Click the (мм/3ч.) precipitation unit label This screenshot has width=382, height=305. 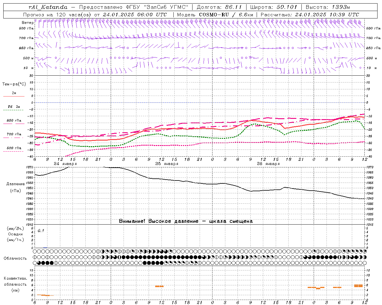pyautogui.click(x=16, y=229)
